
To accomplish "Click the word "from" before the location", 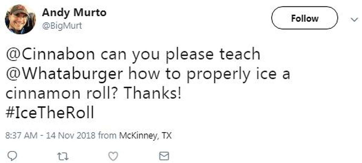I will (107, 135).
